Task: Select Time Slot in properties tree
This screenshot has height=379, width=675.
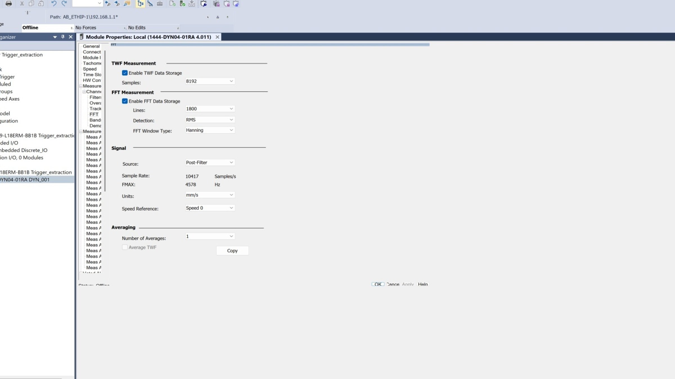Action: click(92, 75)
